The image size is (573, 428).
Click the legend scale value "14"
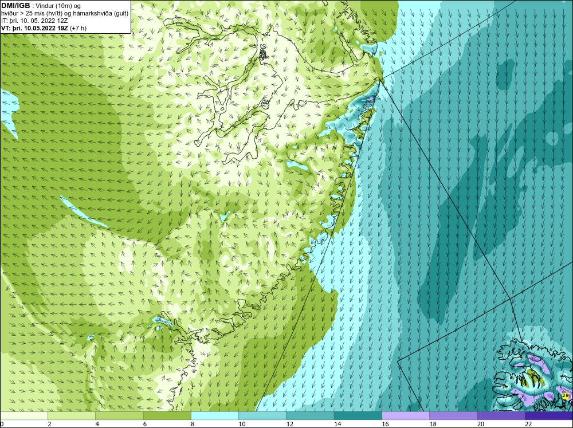[337, 424]
